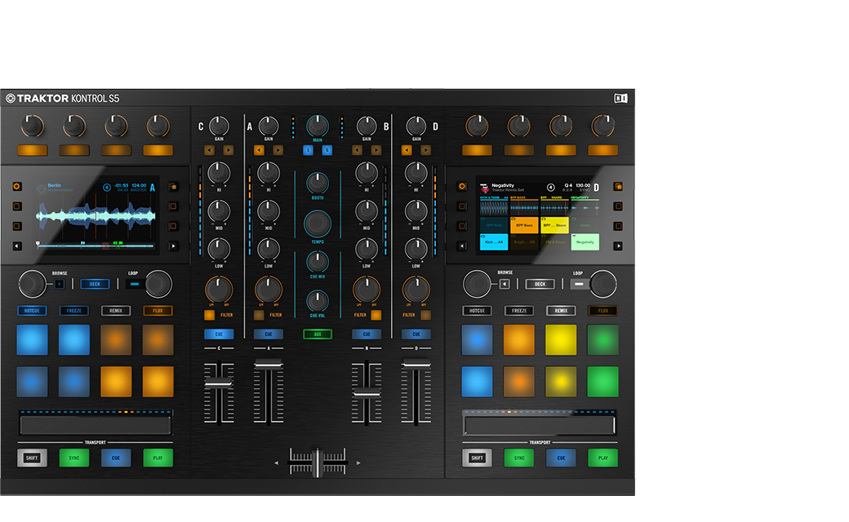849x522 pixels.
Task: Select HOTCUE mode on deck D
Action: click(477, 311)
